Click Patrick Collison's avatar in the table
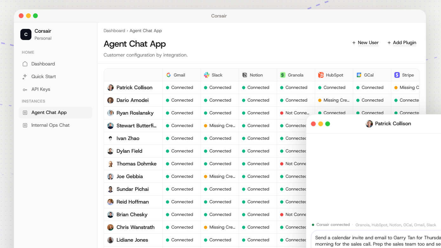441x248 pixels. coord(110,88)
